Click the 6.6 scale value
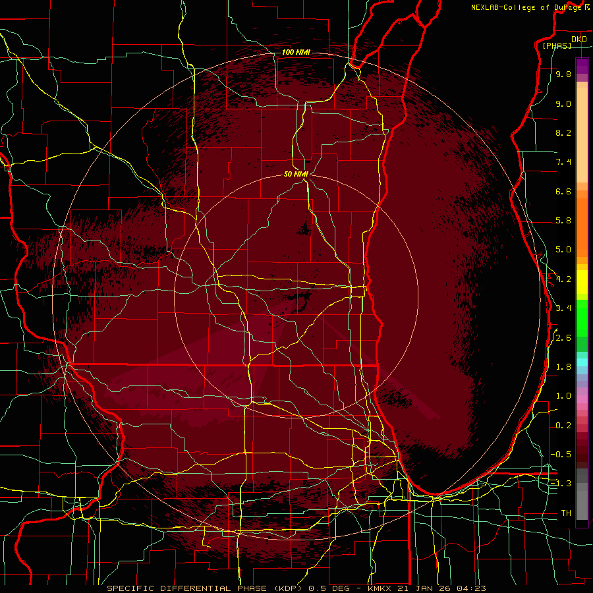 pos(563,191)
